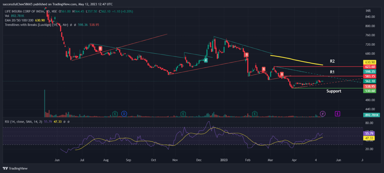Click the red B marker at early February

point(247,54)
